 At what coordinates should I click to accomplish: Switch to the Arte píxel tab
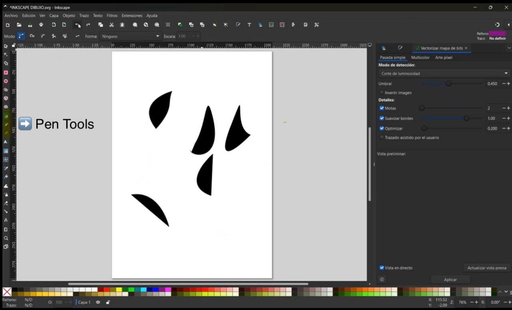pyautogui.click(x=444, y=58)
